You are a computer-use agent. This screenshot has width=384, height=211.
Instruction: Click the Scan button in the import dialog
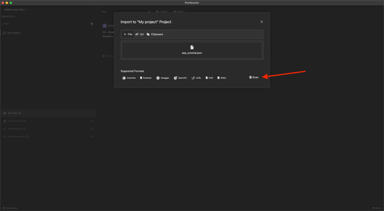pos(254,77)
